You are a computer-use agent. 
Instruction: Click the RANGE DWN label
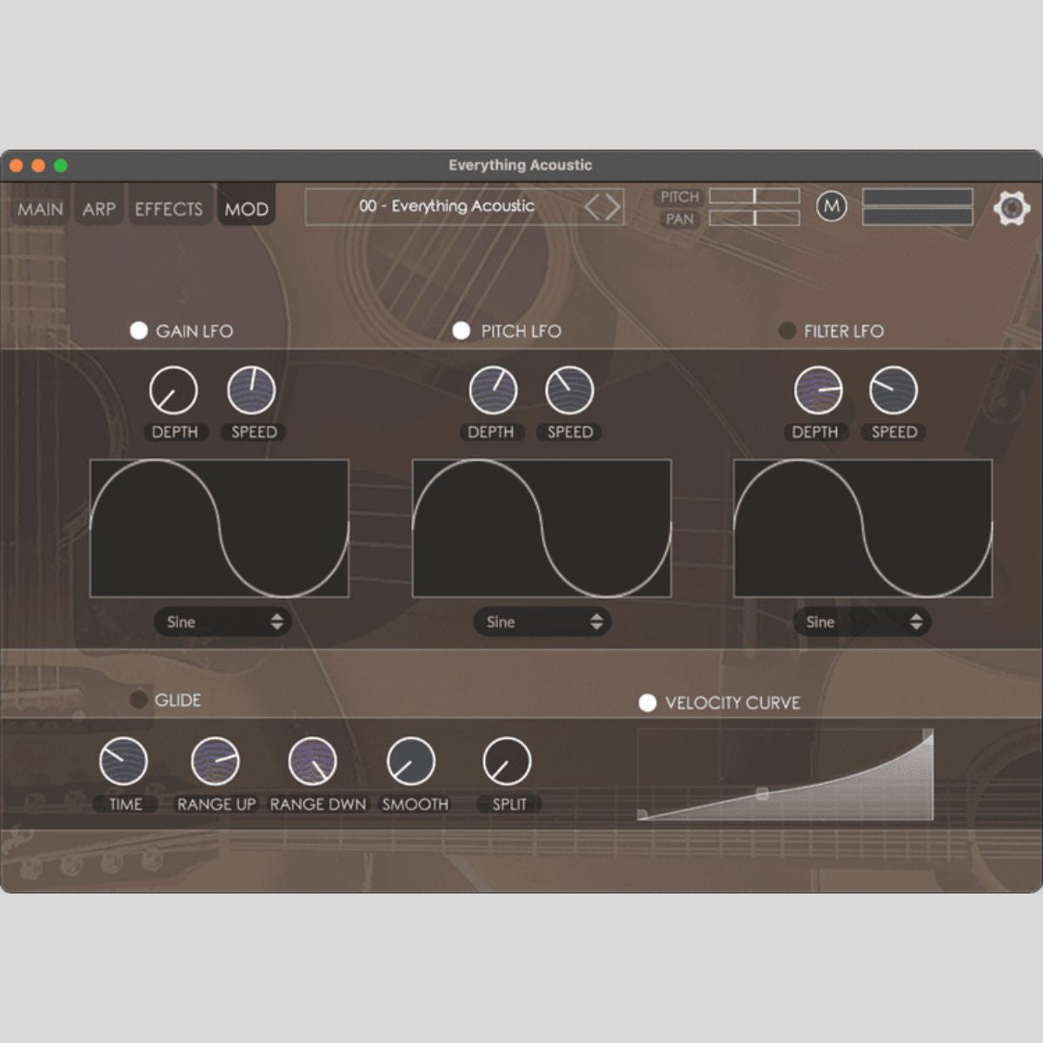(318, 804)
